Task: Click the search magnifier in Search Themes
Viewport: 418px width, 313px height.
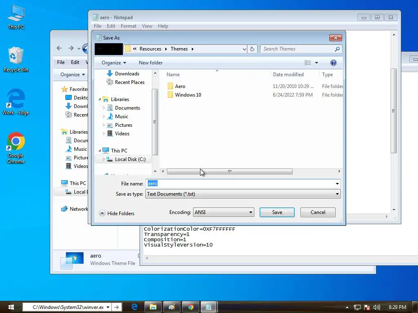Action: coord(337,49)
